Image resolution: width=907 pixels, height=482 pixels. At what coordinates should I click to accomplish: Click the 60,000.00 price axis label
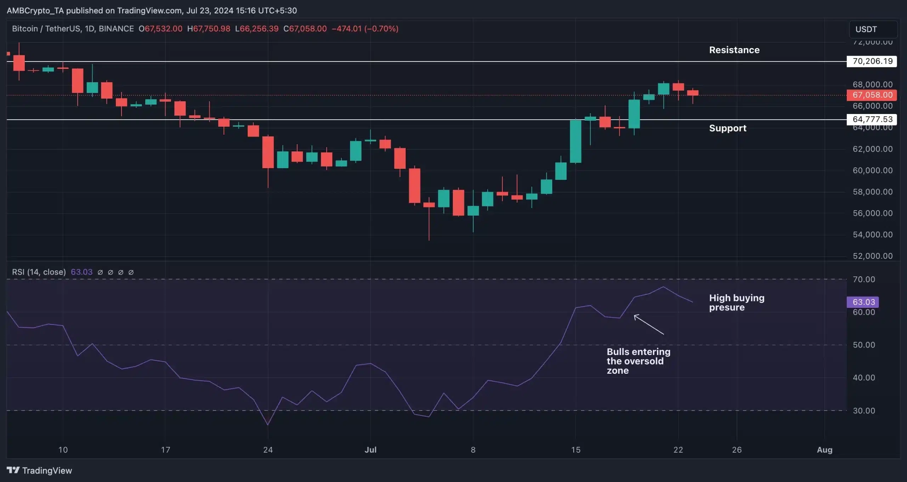[873, 170]
